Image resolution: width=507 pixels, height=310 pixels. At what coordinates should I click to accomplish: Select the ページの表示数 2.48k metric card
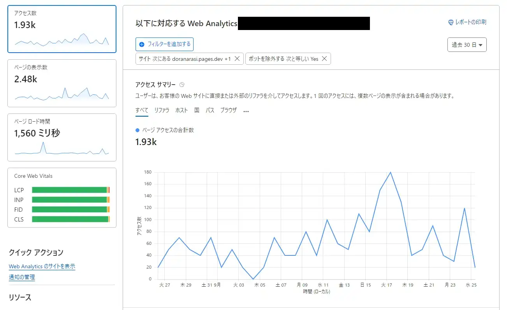[62, 83]
